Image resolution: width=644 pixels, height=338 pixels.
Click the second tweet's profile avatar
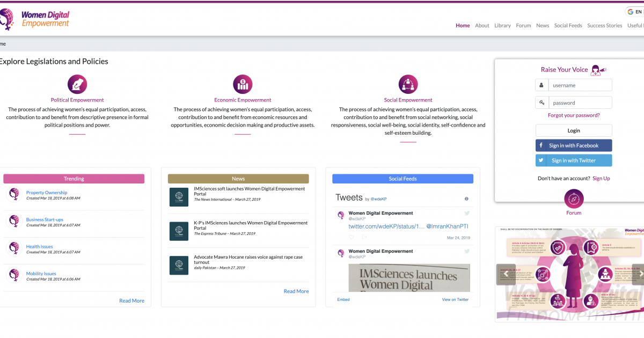[341, 253]
